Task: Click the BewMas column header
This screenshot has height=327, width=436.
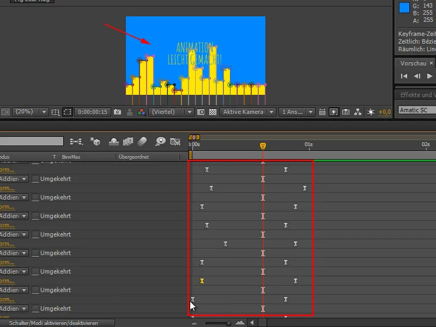Action: pos(71,157)
